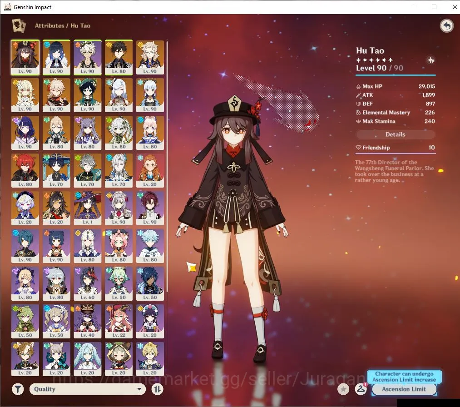Select Yanfei's Lv. 22 portrait card
Screen dimensions: 460x407
tap(119, 321)
